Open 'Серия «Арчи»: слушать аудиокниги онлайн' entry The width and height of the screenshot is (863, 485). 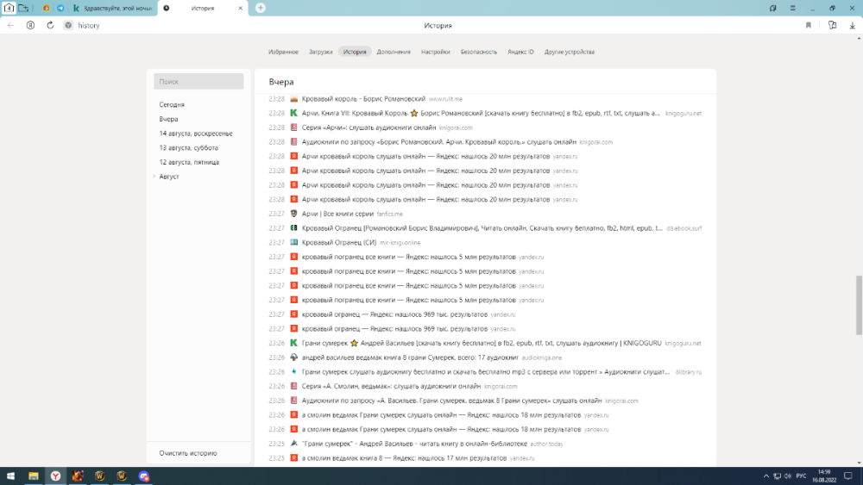[369, 127]
